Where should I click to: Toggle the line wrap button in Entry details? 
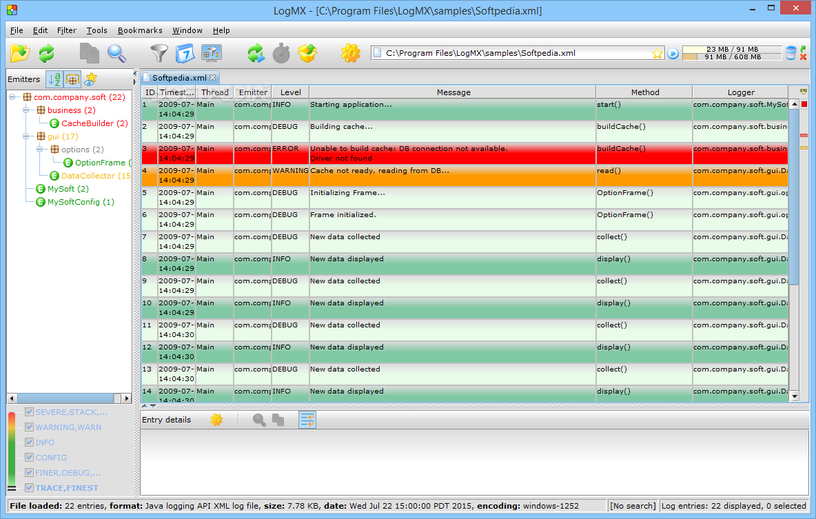307,420
